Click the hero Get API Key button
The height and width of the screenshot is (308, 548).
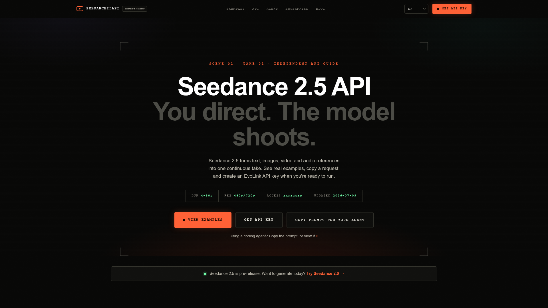point(259,220)
